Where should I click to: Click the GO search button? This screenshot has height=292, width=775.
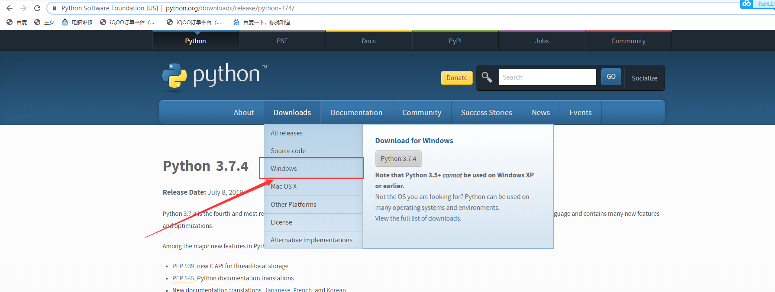coord(611,77)
